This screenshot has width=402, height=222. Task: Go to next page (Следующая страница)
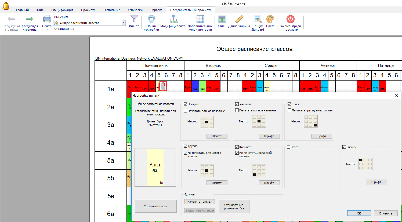pos(30,20)
